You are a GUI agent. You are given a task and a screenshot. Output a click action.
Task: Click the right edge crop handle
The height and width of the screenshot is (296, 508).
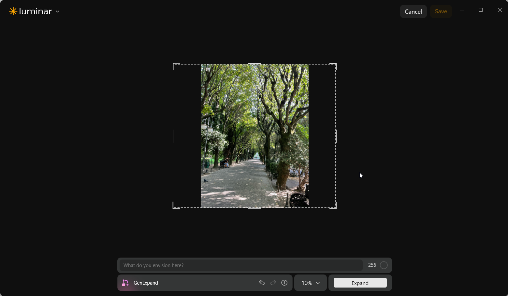336,136
